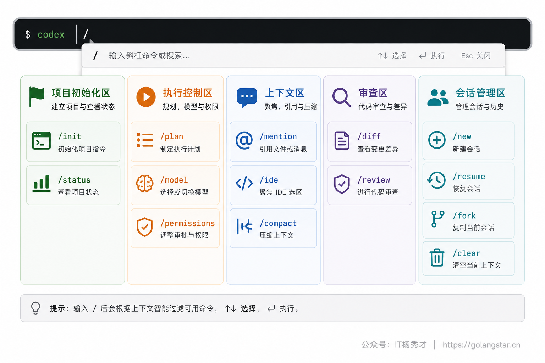Click the /new plus circle icon
Image resolution: width=545 pixels, height=363 pixels.
point(437,140)
